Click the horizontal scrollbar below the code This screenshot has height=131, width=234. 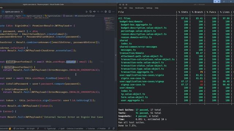25,126
